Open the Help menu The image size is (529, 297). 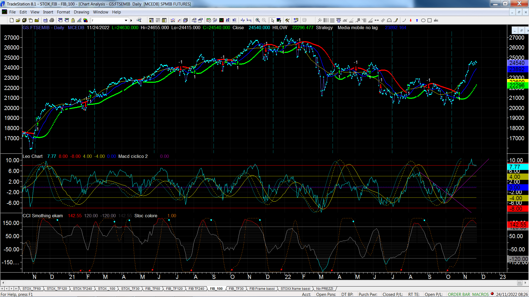pyautogui.click(x=116, y=12)
